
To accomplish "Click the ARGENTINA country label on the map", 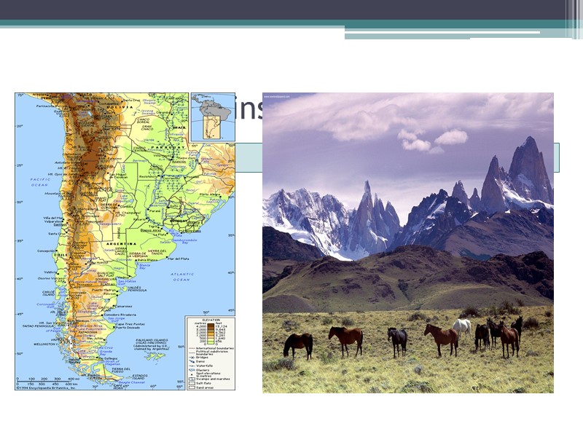I will point(121,244).
